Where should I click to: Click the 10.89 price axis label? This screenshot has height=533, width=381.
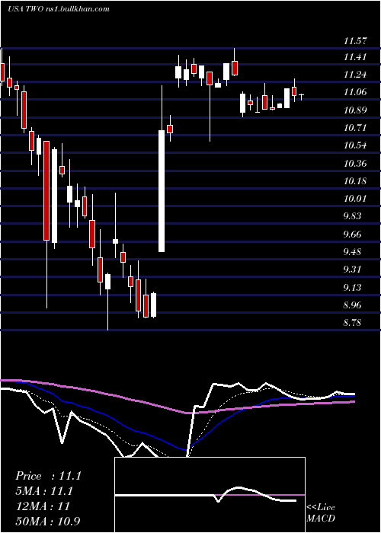pos(355,110)
